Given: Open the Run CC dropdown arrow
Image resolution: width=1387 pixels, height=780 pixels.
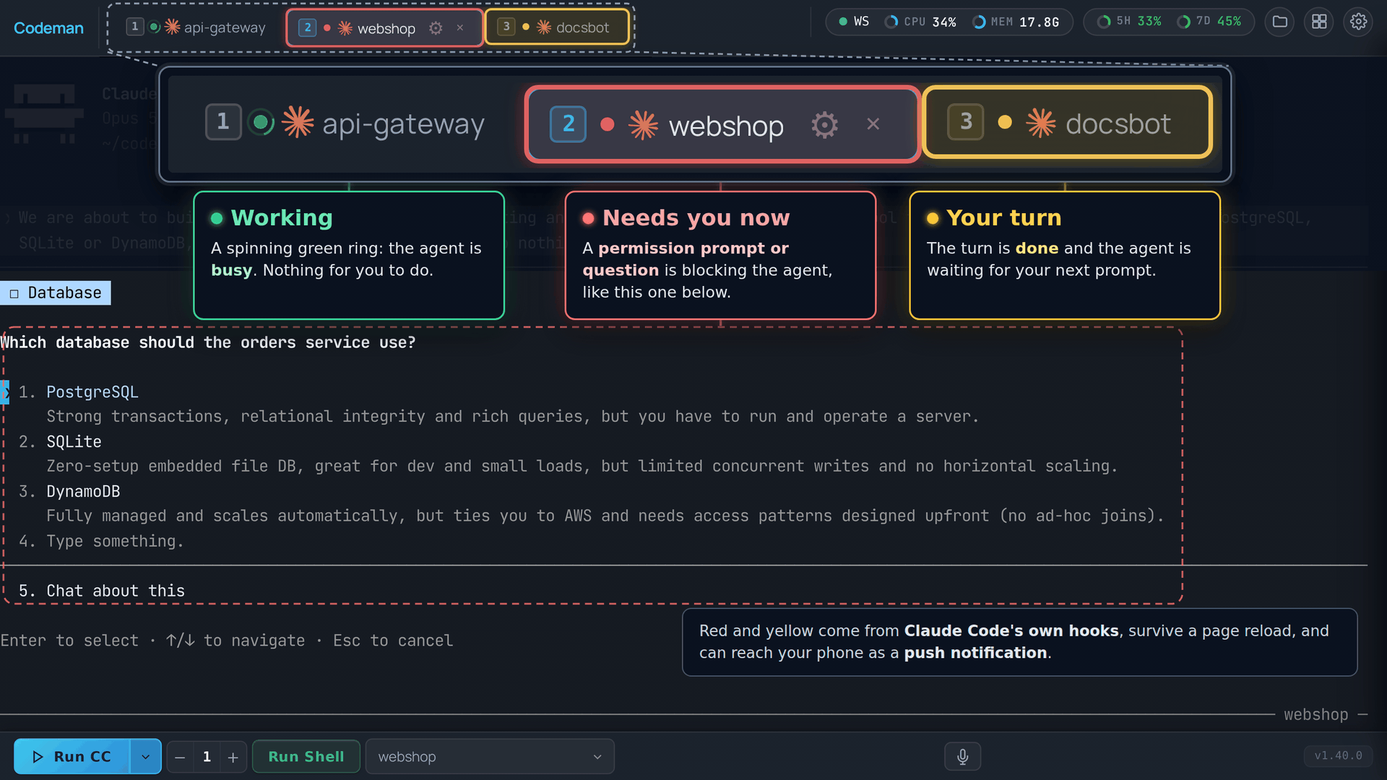Looking at the screenshot, I should pyautogui.click(x=145, y=756).
